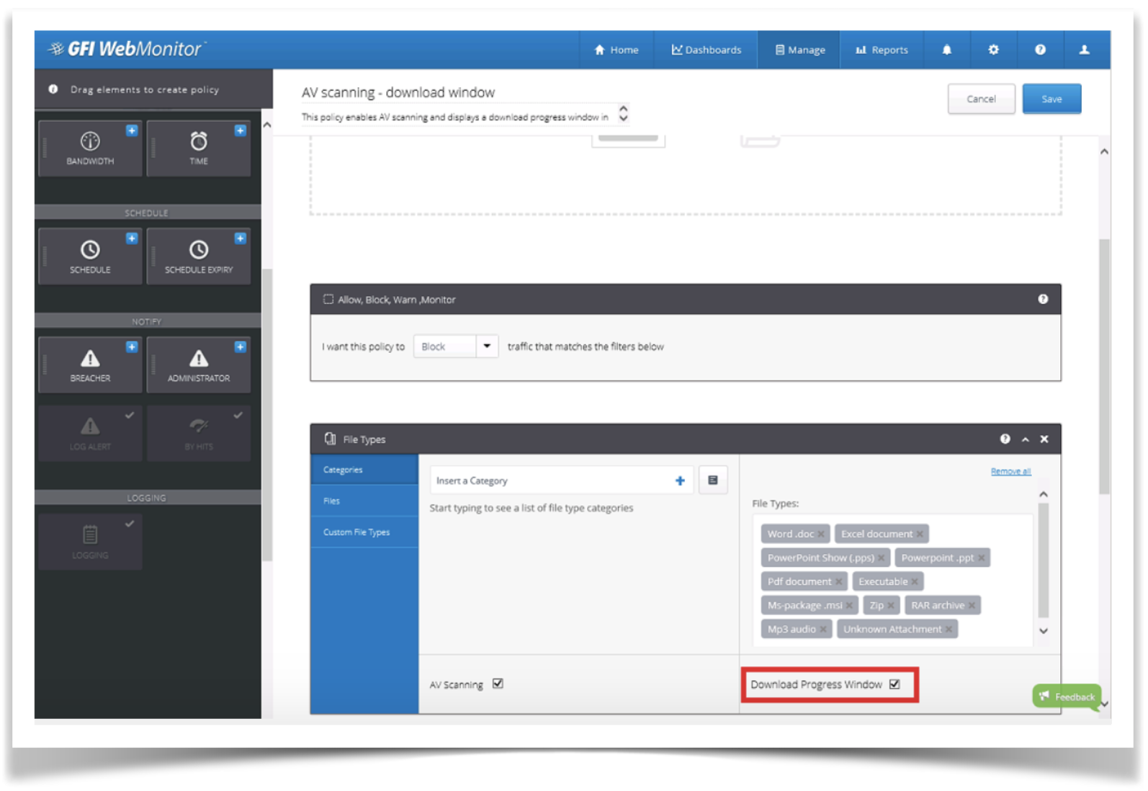Viewport: 1148px width, 791px height.
Task: Add Schedule using its plus icon
Action: [x=132, y=238]
